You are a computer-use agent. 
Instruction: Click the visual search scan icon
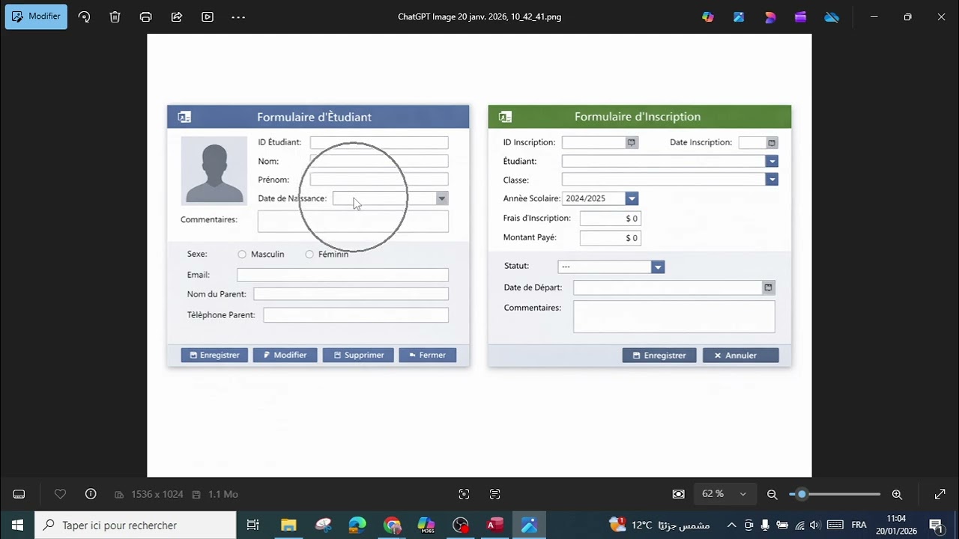(x=464, y=494)
